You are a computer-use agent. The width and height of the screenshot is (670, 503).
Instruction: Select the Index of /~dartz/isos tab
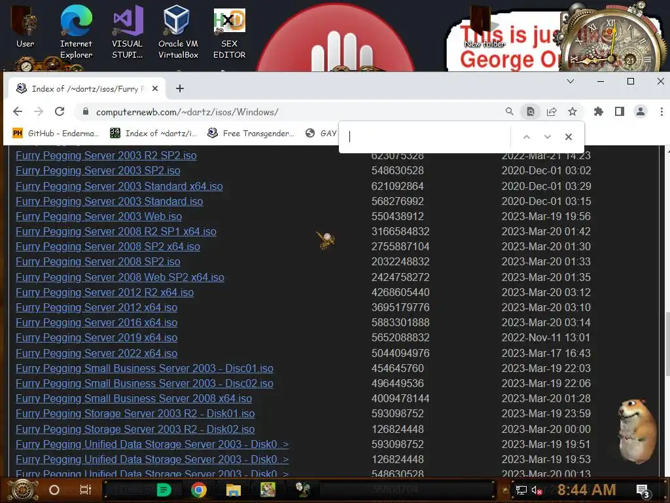87,88
